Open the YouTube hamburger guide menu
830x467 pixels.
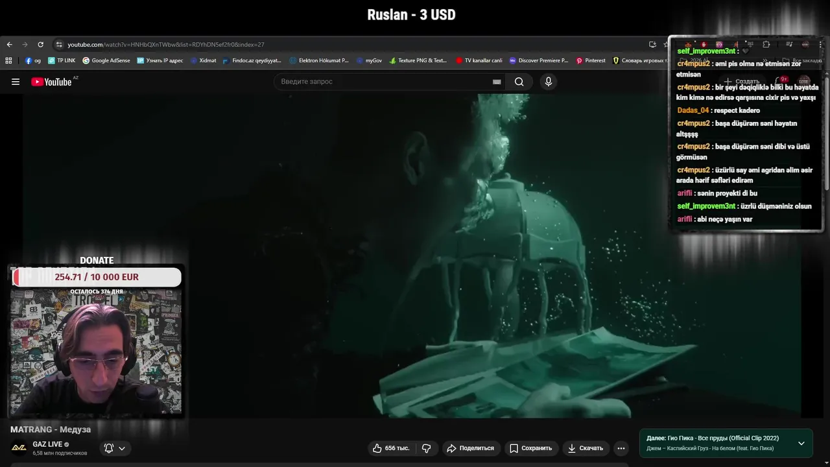click(16, 82)
